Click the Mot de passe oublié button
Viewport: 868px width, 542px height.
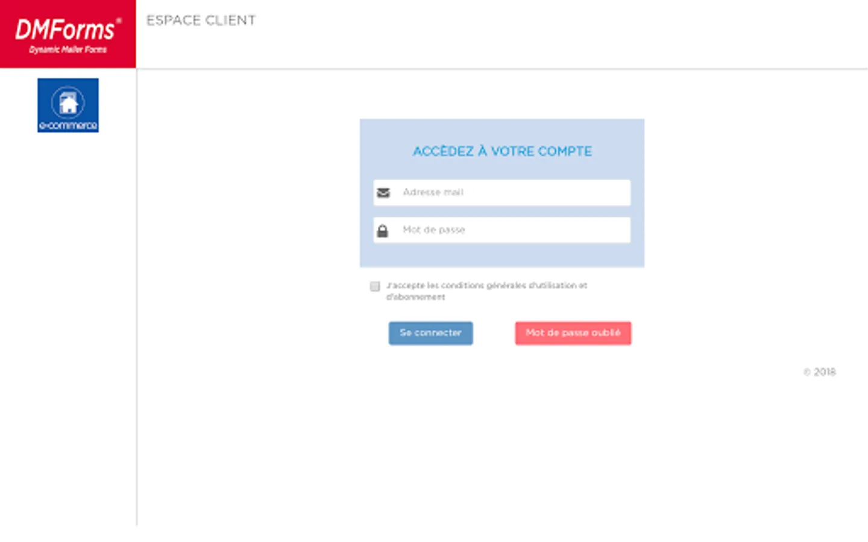(573, 333)
